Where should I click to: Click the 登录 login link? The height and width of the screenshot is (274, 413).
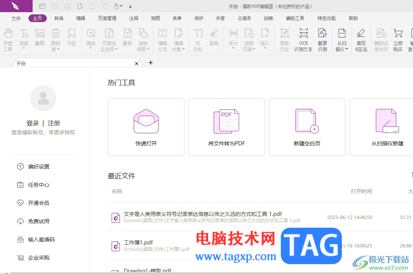[32, 123]
